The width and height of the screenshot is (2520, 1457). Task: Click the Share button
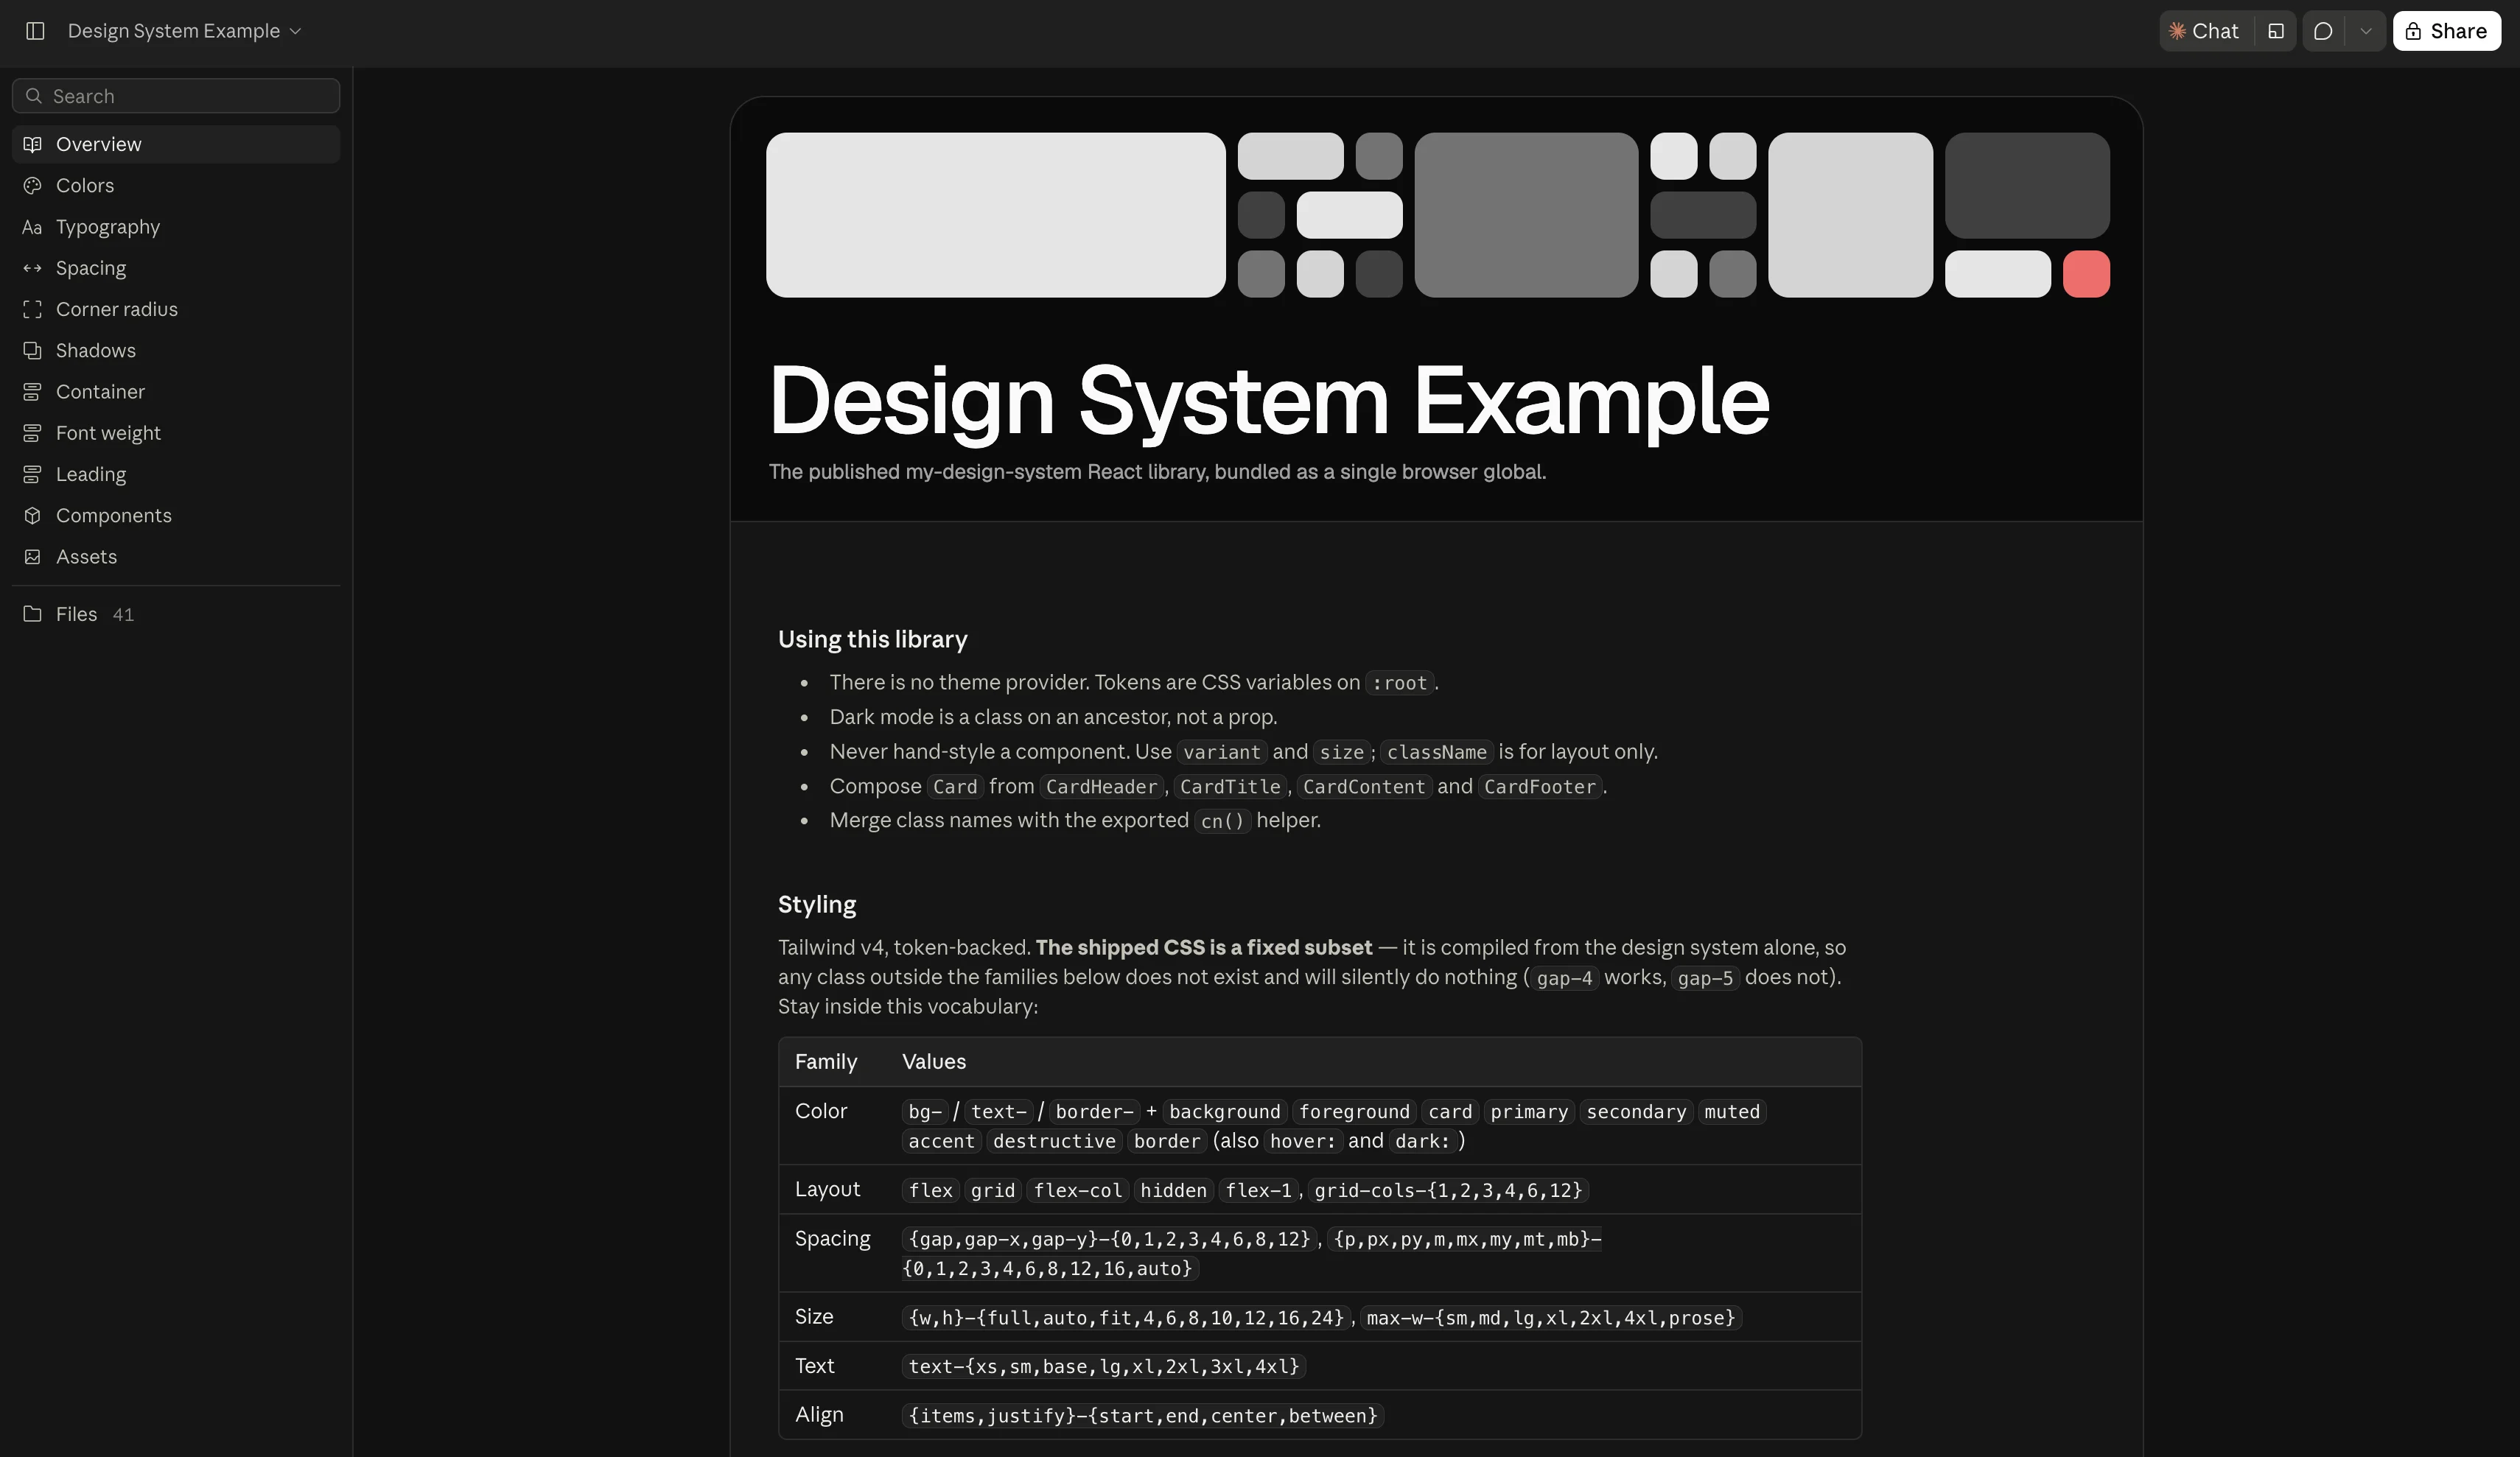tap(2446, 31)
